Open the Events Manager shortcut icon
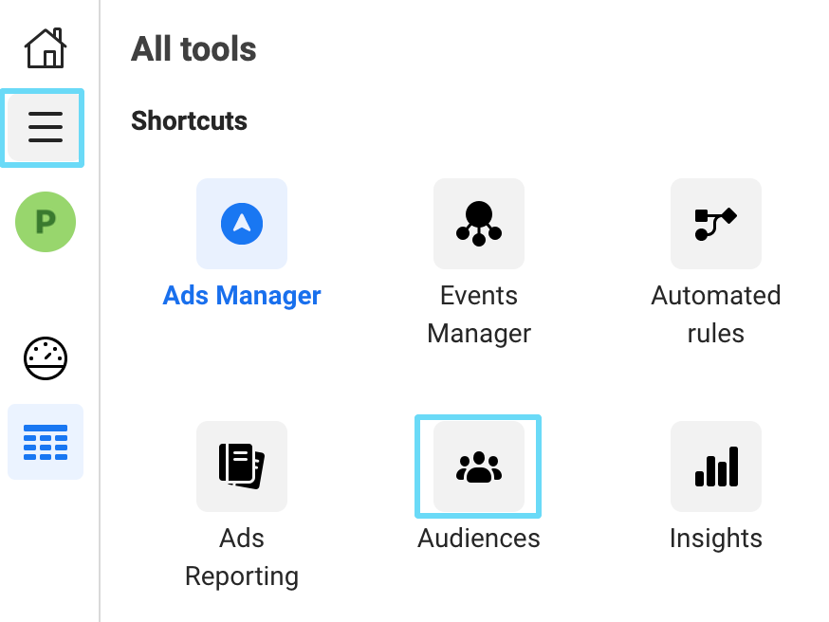 point(479,224)
